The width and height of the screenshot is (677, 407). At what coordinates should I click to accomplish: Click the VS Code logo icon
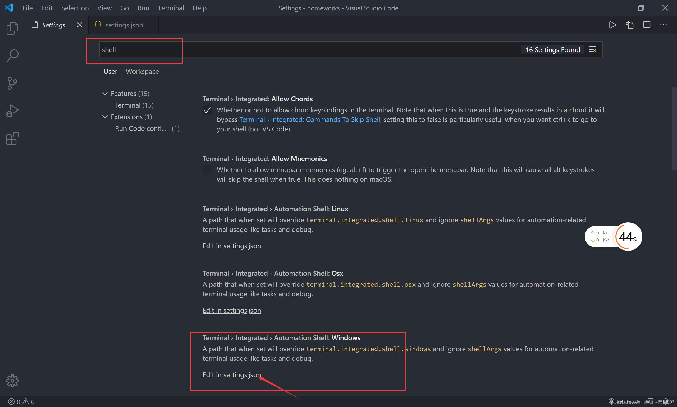pyautogui.click(x=9, y=8)
